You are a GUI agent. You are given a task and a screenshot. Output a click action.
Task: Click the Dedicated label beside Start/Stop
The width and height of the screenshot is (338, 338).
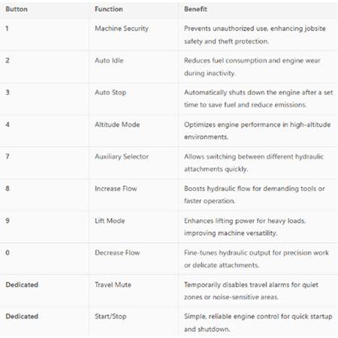(x=22, y=316)
